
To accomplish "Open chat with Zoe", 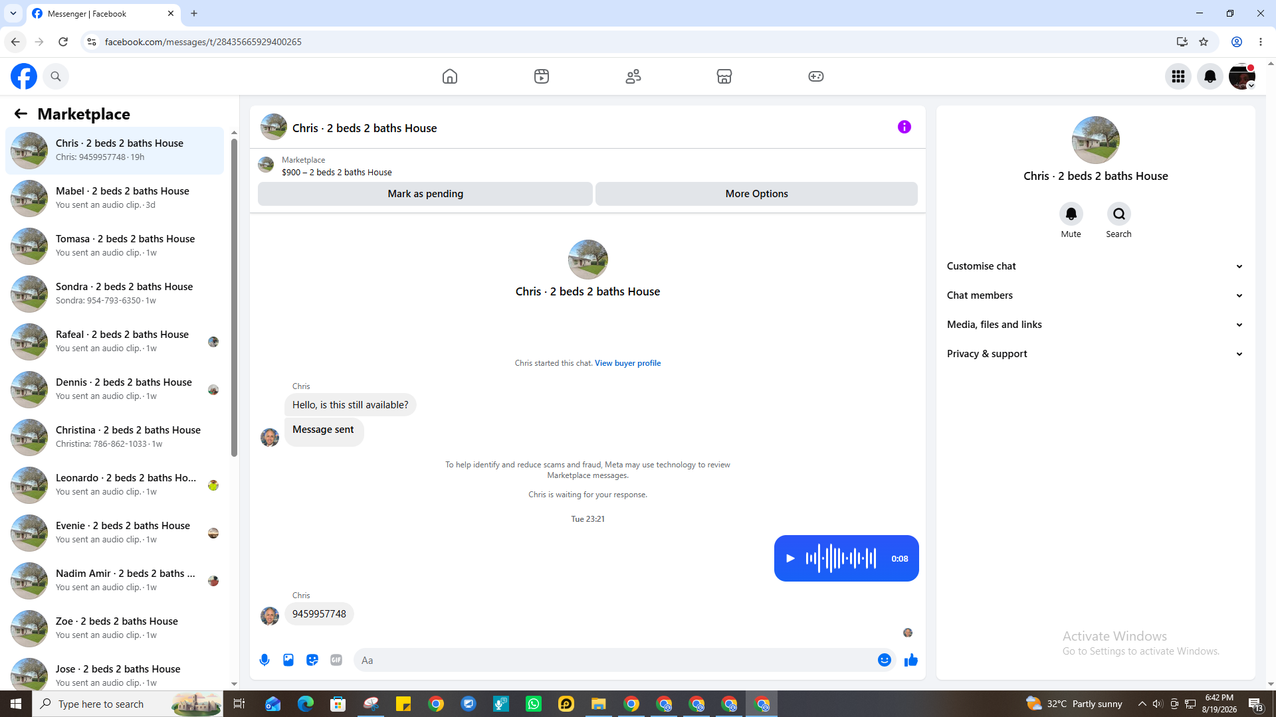I will [x=114, y=629].
